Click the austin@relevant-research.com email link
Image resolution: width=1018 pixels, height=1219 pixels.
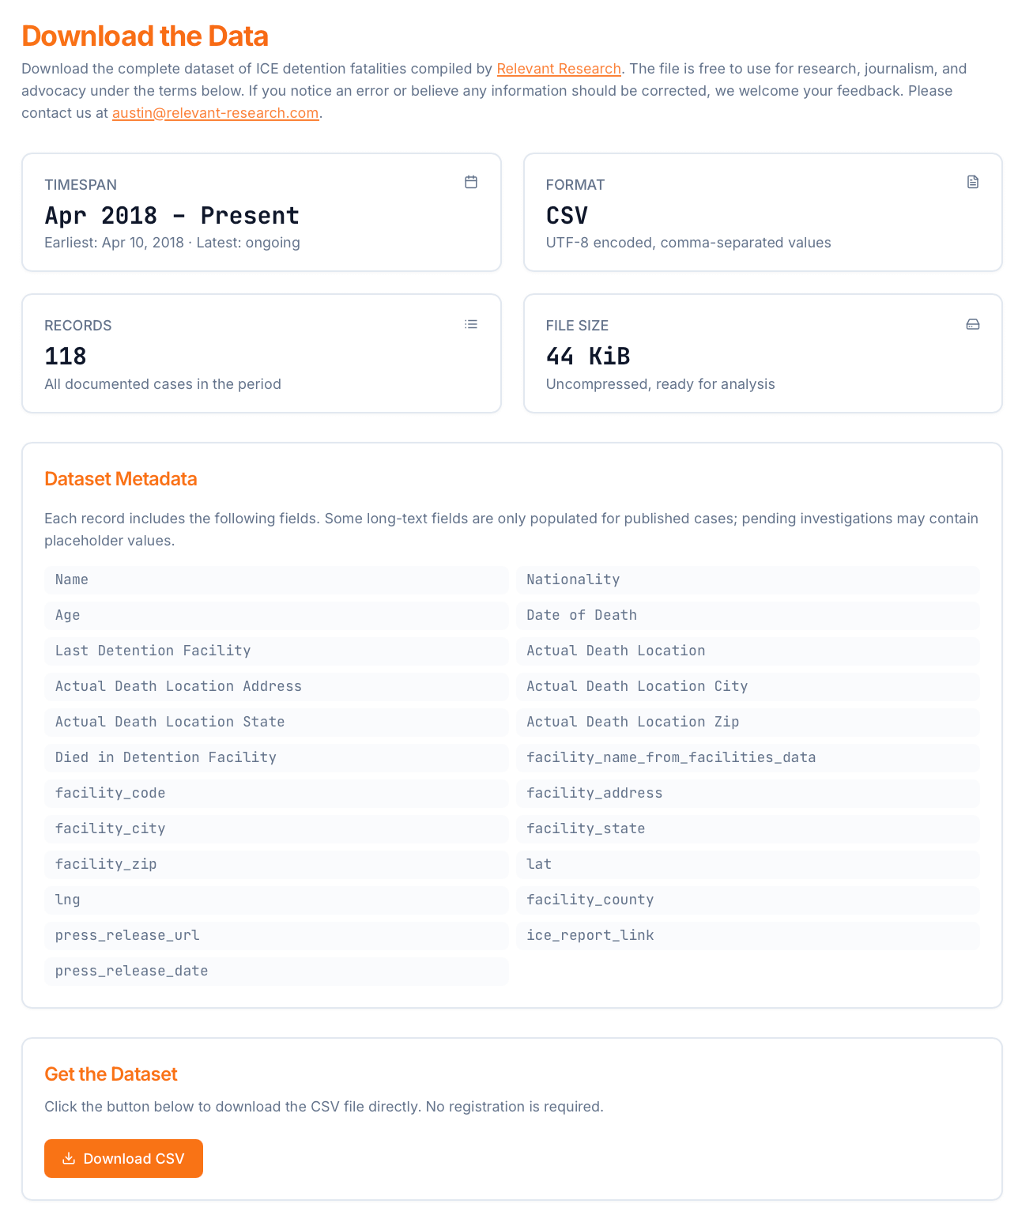click(x=215, y=113)
